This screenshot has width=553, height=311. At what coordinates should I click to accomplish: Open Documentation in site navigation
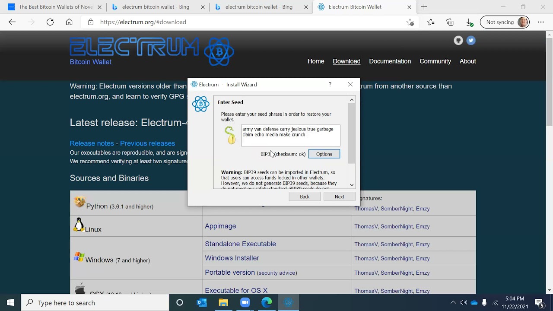pyautogui.click(x=390, y=61)
